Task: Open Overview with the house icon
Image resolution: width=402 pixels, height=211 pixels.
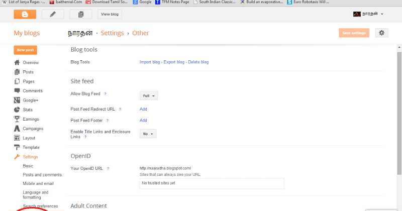Action: tap(17, 63)
